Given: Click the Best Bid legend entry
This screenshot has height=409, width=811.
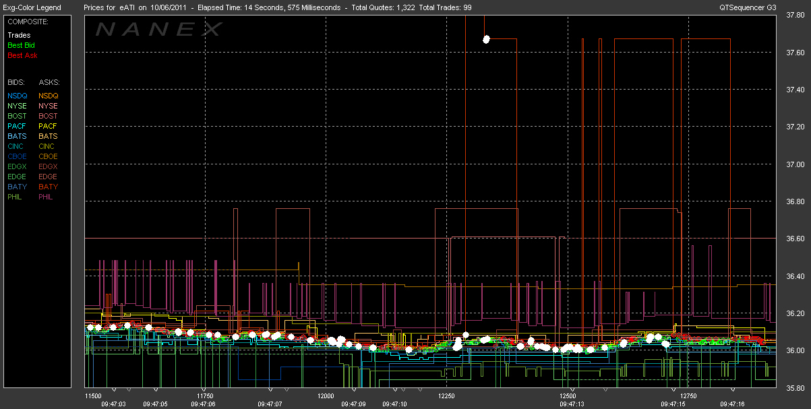Looking at the screenshot, I should (x=21, y=44).
